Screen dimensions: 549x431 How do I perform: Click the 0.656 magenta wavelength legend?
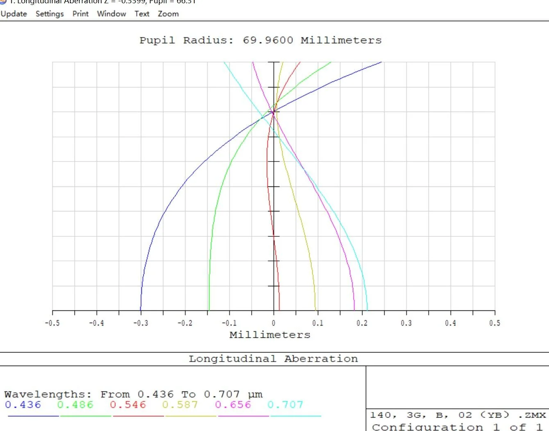233,405
